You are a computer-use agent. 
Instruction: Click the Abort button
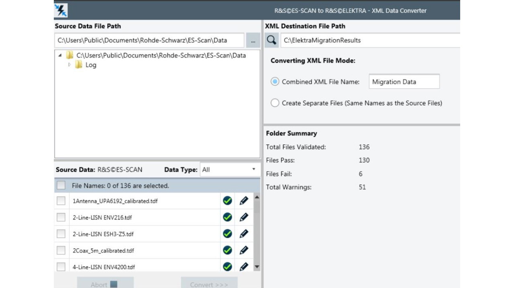point(105,282)
